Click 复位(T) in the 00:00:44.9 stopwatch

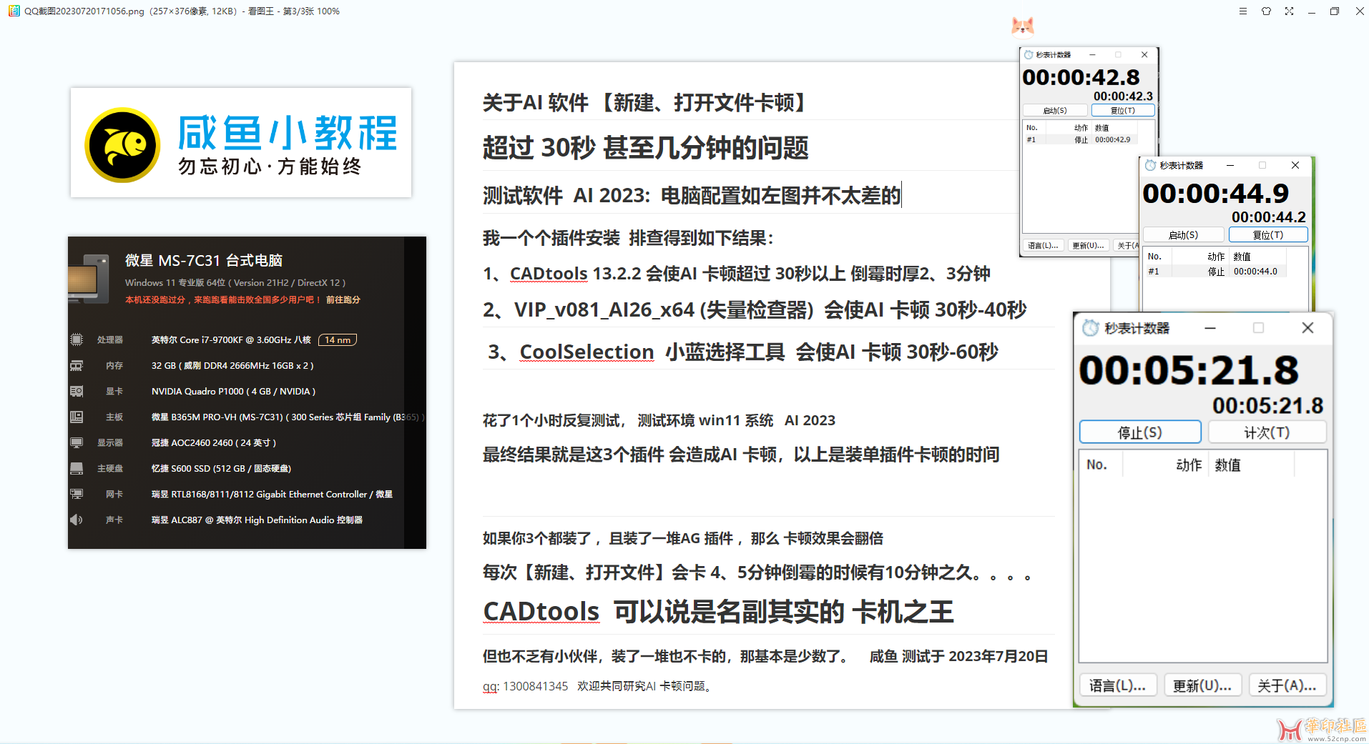(1268, 234)
